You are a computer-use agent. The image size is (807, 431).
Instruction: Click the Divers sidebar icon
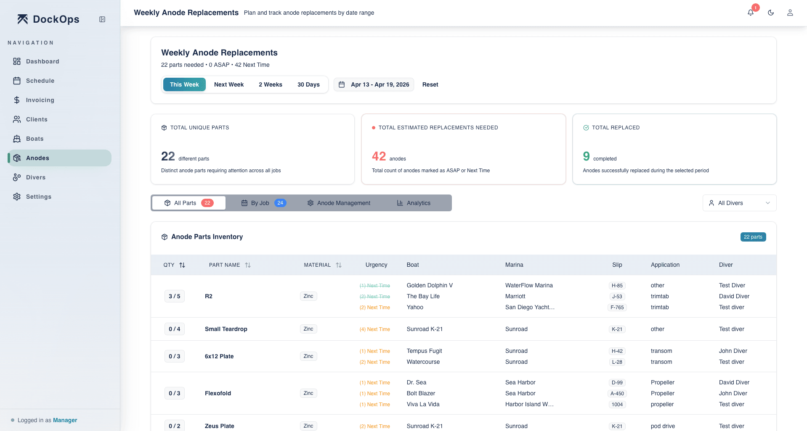(17, 177)
